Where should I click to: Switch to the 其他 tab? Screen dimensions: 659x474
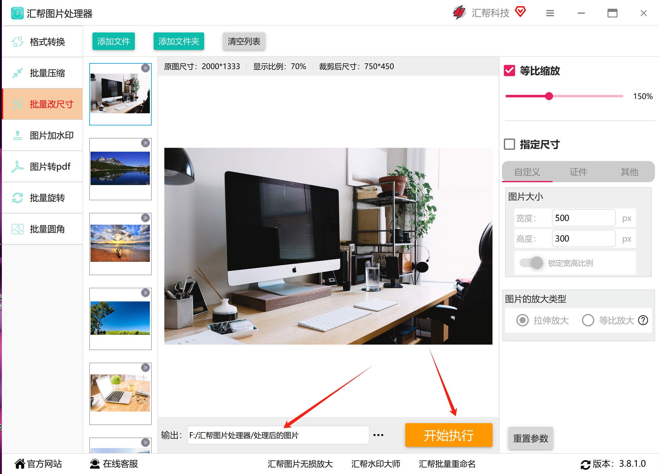point(629,172)
